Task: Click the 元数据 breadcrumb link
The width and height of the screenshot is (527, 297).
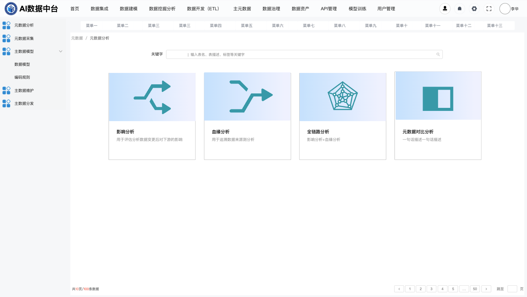Action: pyautogui.click(x=77, y=38)
